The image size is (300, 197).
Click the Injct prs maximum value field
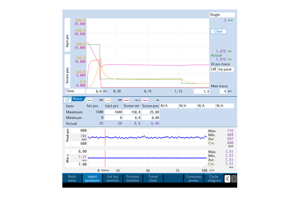pyautogui.click(x=113, y=112)
